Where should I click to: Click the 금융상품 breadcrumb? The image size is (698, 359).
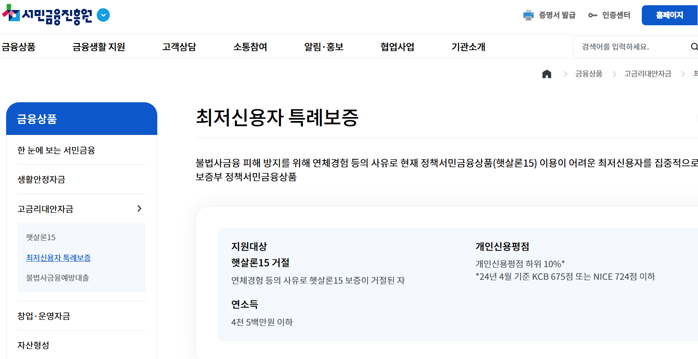[x=589, y=74]
